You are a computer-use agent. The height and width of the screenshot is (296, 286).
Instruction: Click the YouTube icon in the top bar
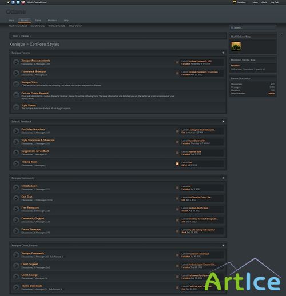[23, 2]
